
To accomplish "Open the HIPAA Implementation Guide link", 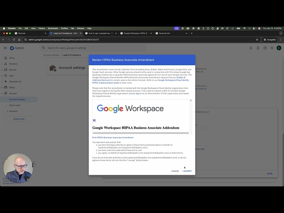I will click(x=106, y=83).
